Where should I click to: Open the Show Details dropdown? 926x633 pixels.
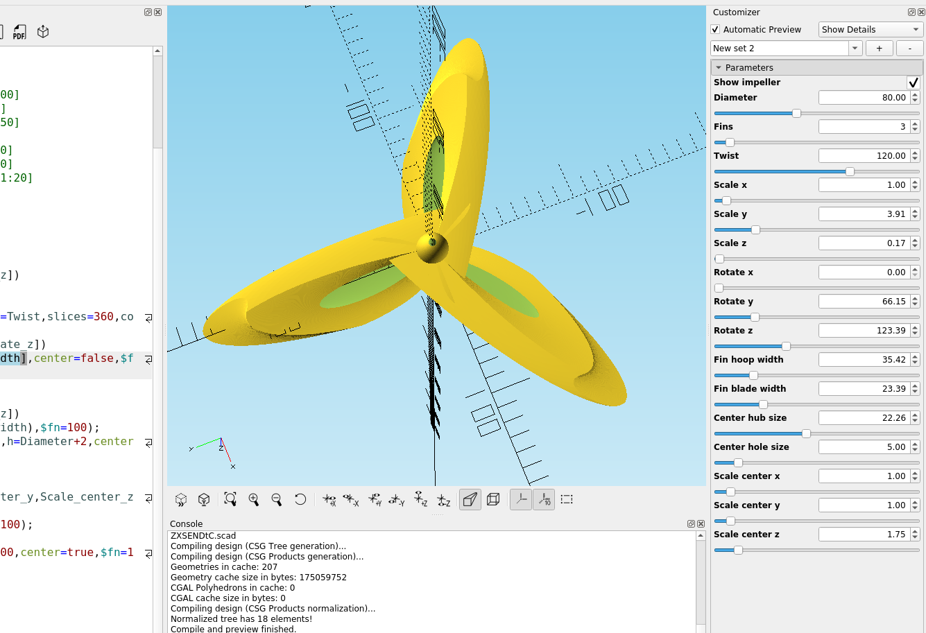pyautogui.click(x=869, y=29)
